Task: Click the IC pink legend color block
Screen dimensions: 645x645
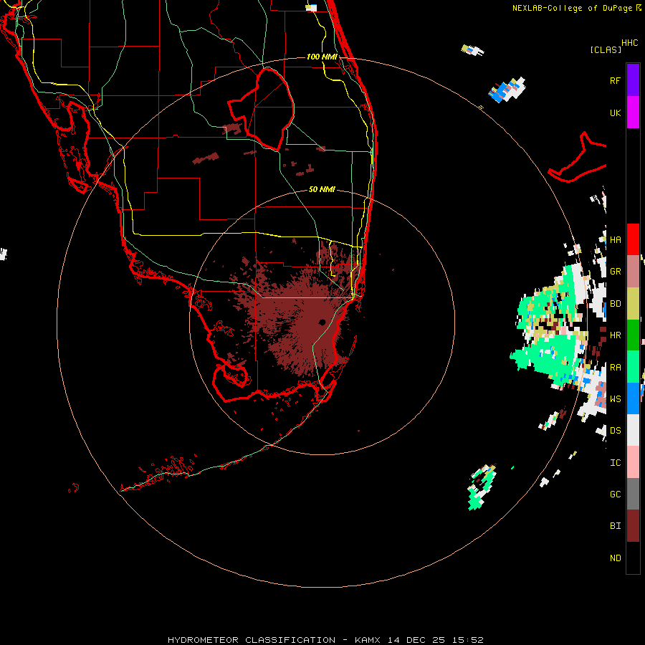Action: [x=633, y=462]
